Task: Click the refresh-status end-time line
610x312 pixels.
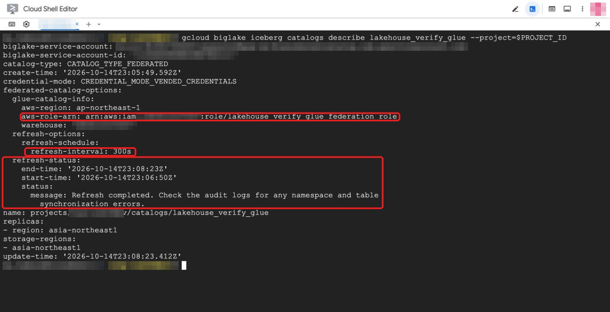Action: pyautogui.click(x=94, y=169)
